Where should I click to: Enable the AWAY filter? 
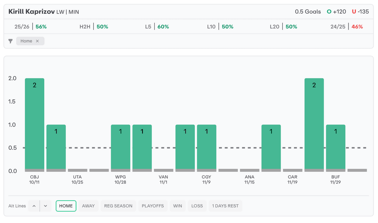88,206
